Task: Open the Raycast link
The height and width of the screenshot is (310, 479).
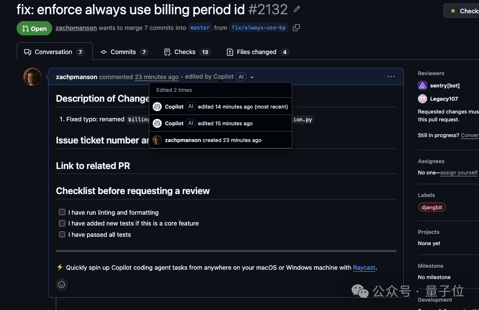Action: point(364,268)
